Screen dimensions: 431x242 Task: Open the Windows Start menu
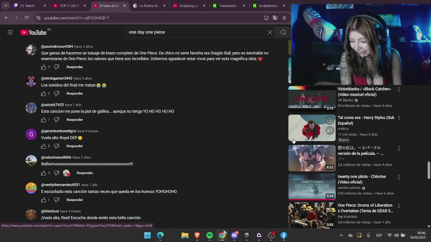(x=147, y=235)
